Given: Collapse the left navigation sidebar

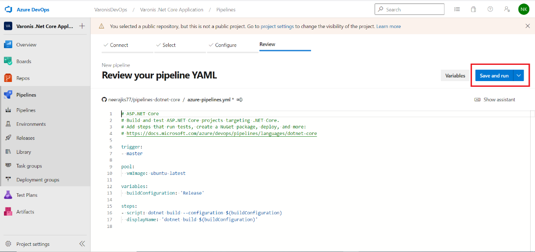Looking at the screenshot, I should (x=82, y=244).
